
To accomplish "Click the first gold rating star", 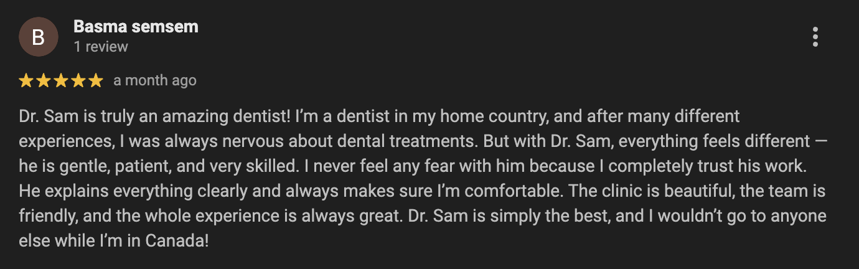I will (x=26, y=80).
